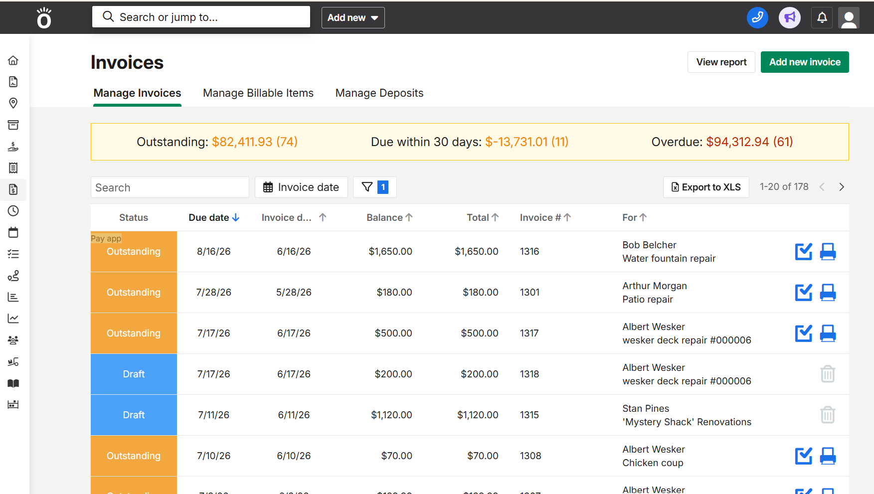Screen dimensions: 874x494
Task: Click the Overdue $94,312.94 (61) amount
Action: tap(749, 142)
